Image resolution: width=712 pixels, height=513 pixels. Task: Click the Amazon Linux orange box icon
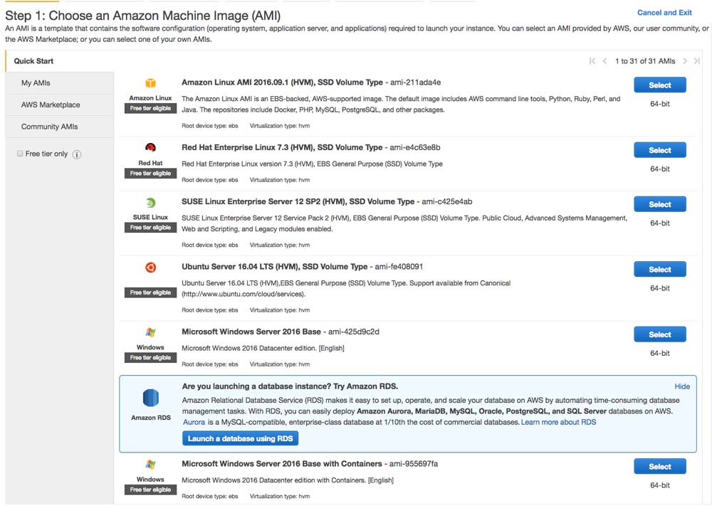tap(151, 84)
